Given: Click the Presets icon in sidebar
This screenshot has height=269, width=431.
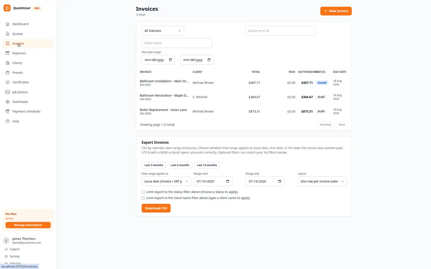Looking at the screenshot, I should click(x=8, y=73).
